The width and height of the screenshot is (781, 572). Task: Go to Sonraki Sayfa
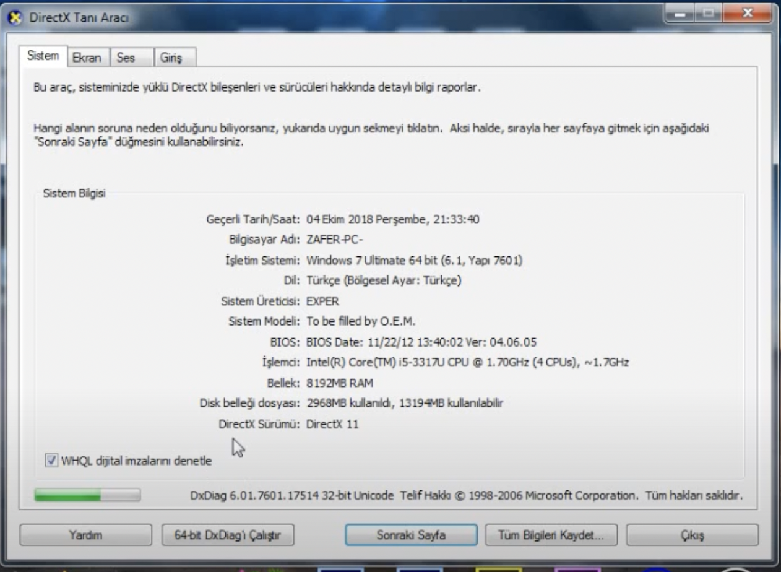(x=411, y=535)
